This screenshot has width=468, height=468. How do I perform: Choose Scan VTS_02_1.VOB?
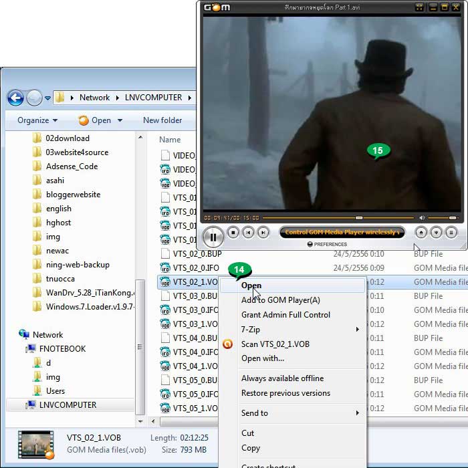pyautogui.click(x=275, y=344)
